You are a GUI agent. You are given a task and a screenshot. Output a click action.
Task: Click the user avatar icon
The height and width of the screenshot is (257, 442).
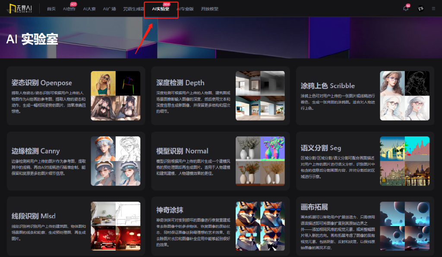[420, 9]
